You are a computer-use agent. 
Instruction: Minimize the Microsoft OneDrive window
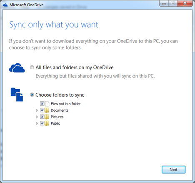164,4
